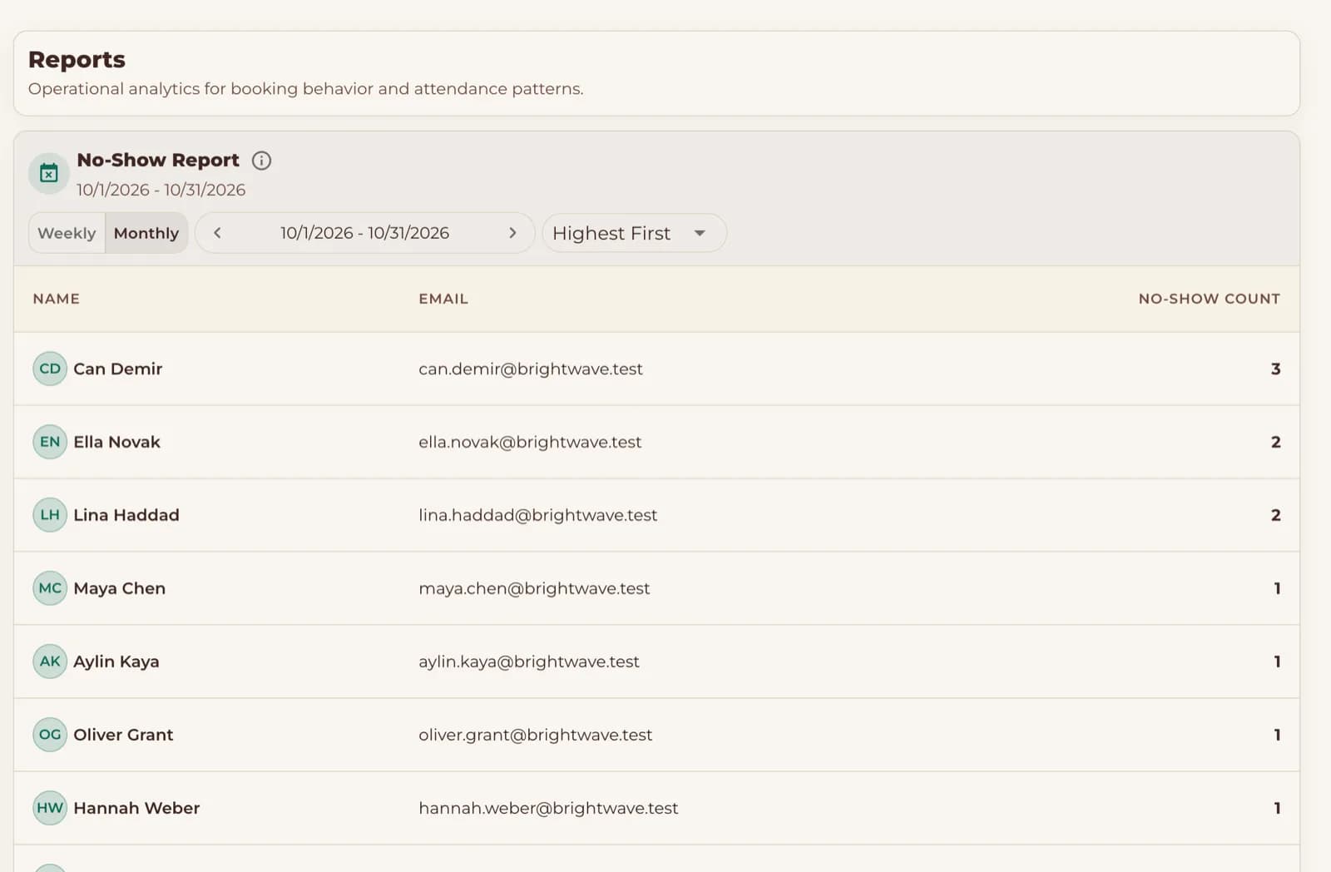
Task: Select the name Maya Chen
Action: [120, 588]
